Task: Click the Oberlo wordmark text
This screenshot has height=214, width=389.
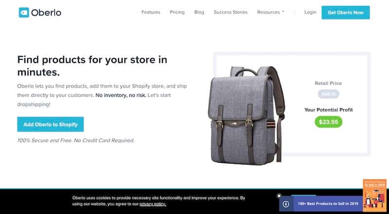Action: tap(46, 13)
